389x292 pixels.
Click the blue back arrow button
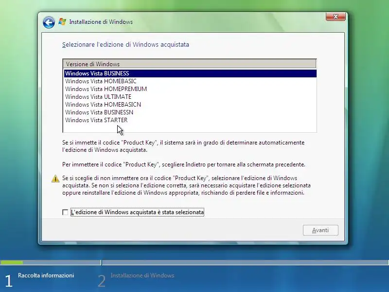pyautogui.click(x=49, y=22)
